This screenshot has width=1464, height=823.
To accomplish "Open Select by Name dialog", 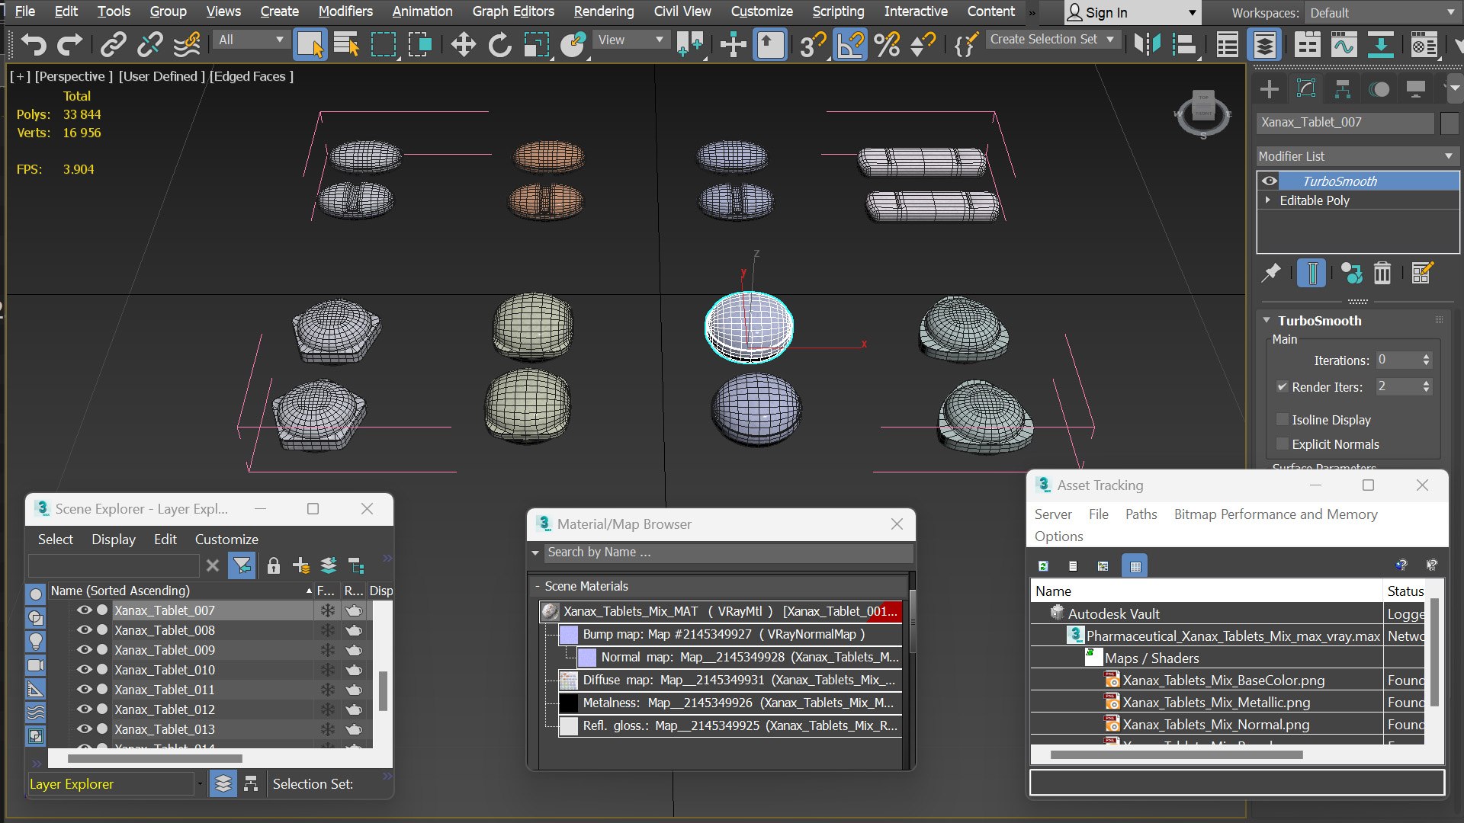I will pos(347,44).
